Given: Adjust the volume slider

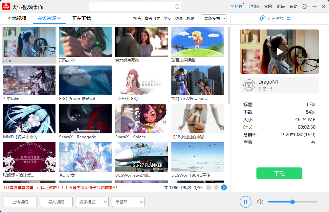Looking at the screenshot, I should [292, 202].
